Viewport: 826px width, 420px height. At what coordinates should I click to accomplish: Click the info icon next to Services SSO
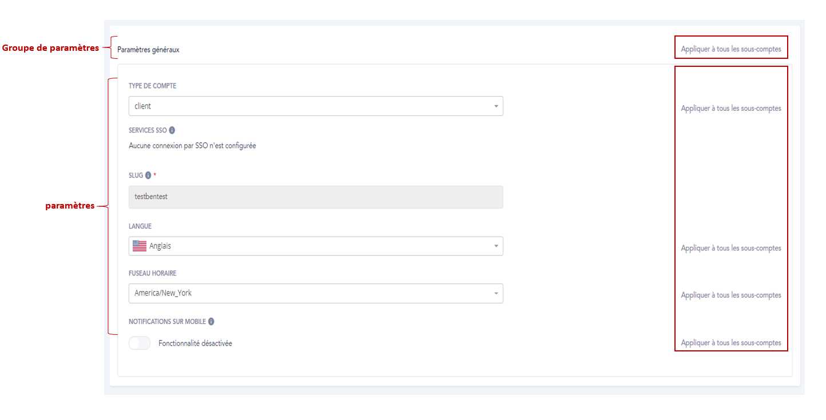[172, 130]
